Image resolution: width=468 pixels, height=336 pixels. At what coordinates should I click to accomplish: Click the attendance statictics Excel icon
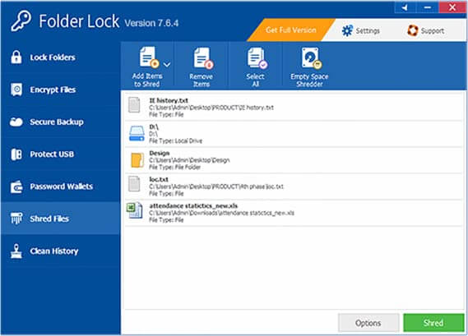[135, 210]
